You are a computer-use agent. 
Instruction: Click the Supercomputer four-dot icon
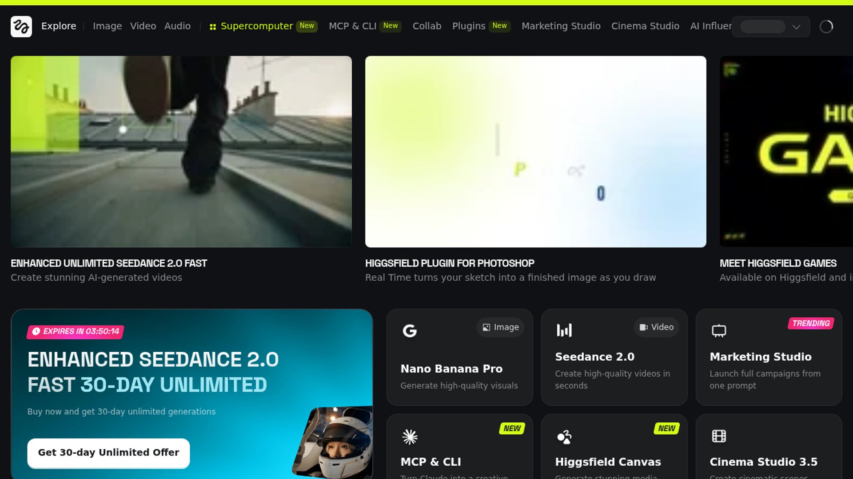point(213,27)
